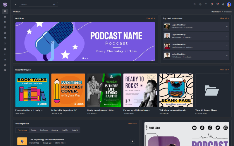Switch to the Cooking tab
Viewport: 234px width, 146px height.
tap(55, 130)
